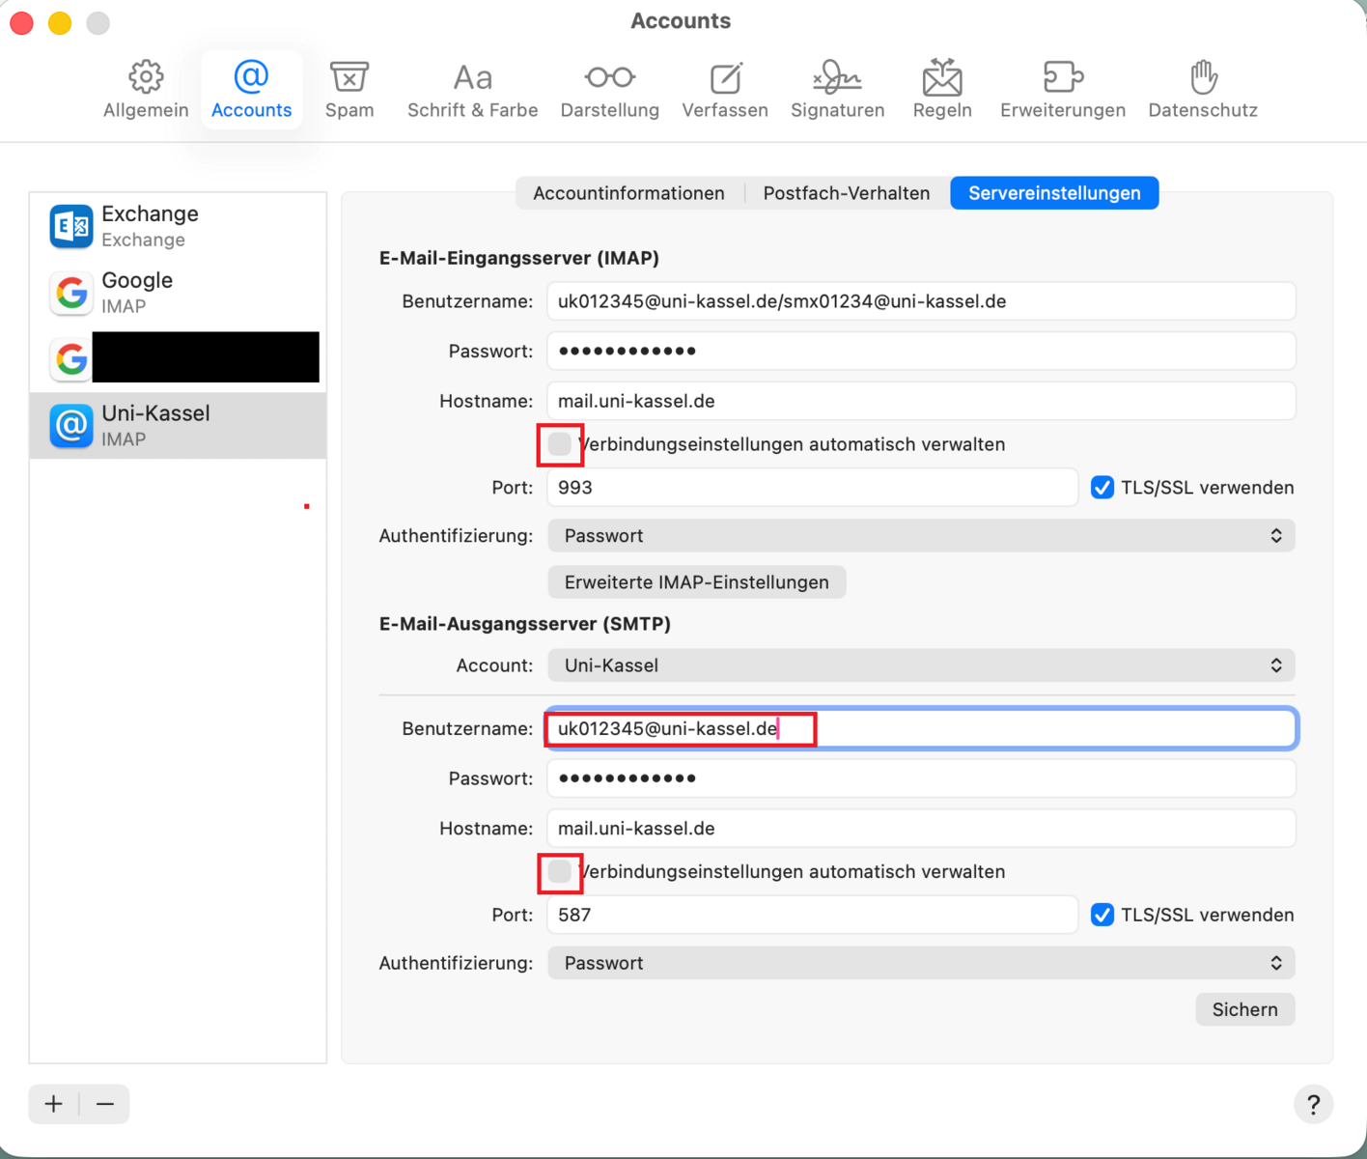
Task: Open the Allgemein gear settings pane
Action: pos(146,89)
